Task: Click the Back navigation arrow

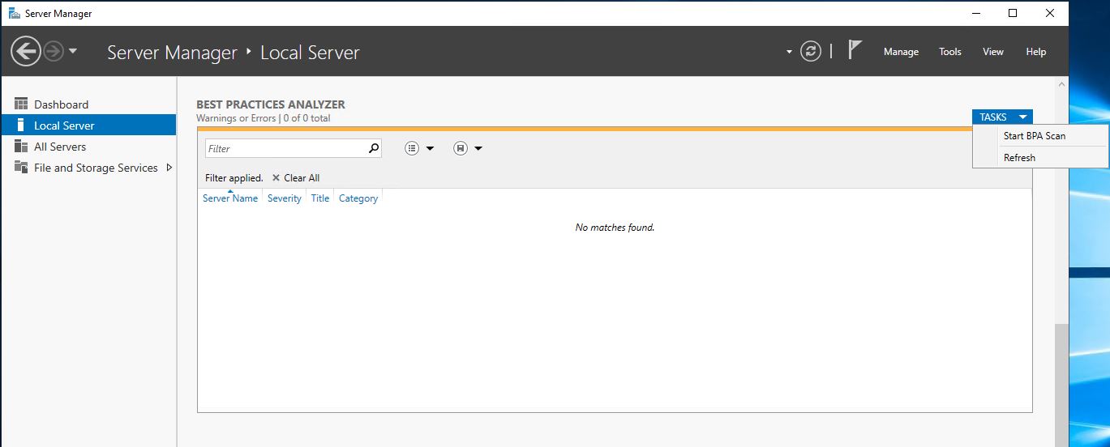Action: click(26, 52)
